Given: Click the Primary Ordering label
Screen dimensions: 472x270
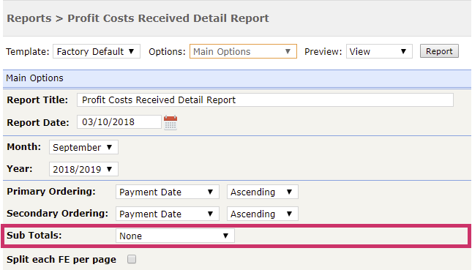Looking at the screenshot, I should pos(51,192).
